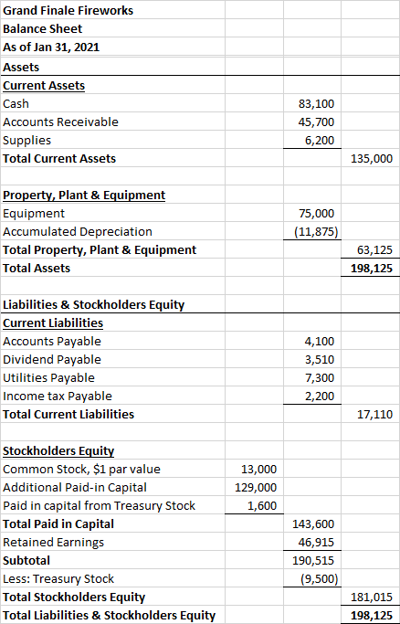Image resolution: width=400 pixels, height=624 pixels.
Task: Click the Total Current Assets label
Action: 59,158
